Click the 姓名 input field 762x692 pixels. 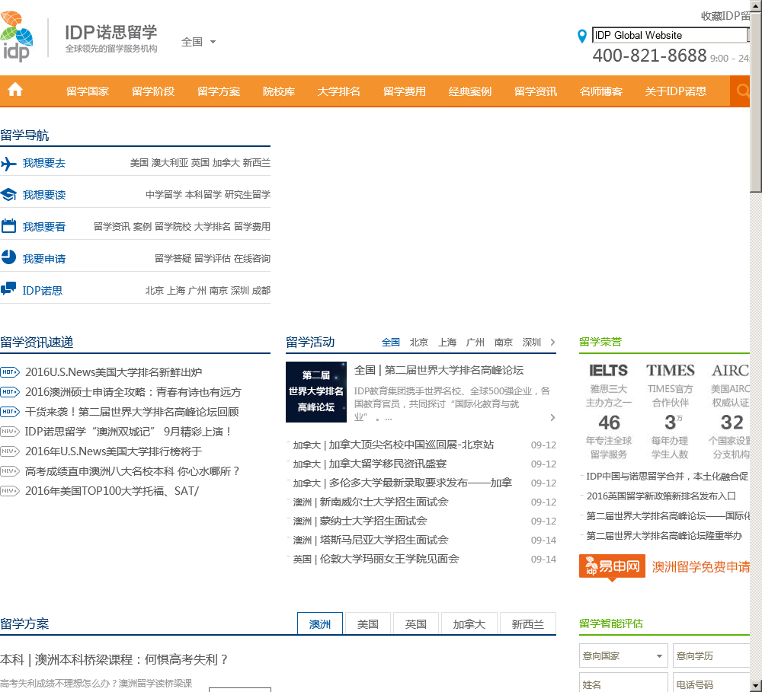coord(623,684)
